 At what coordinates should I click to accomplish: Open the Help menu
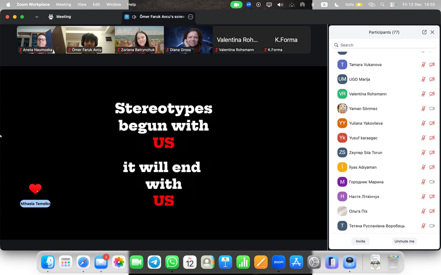131,4
